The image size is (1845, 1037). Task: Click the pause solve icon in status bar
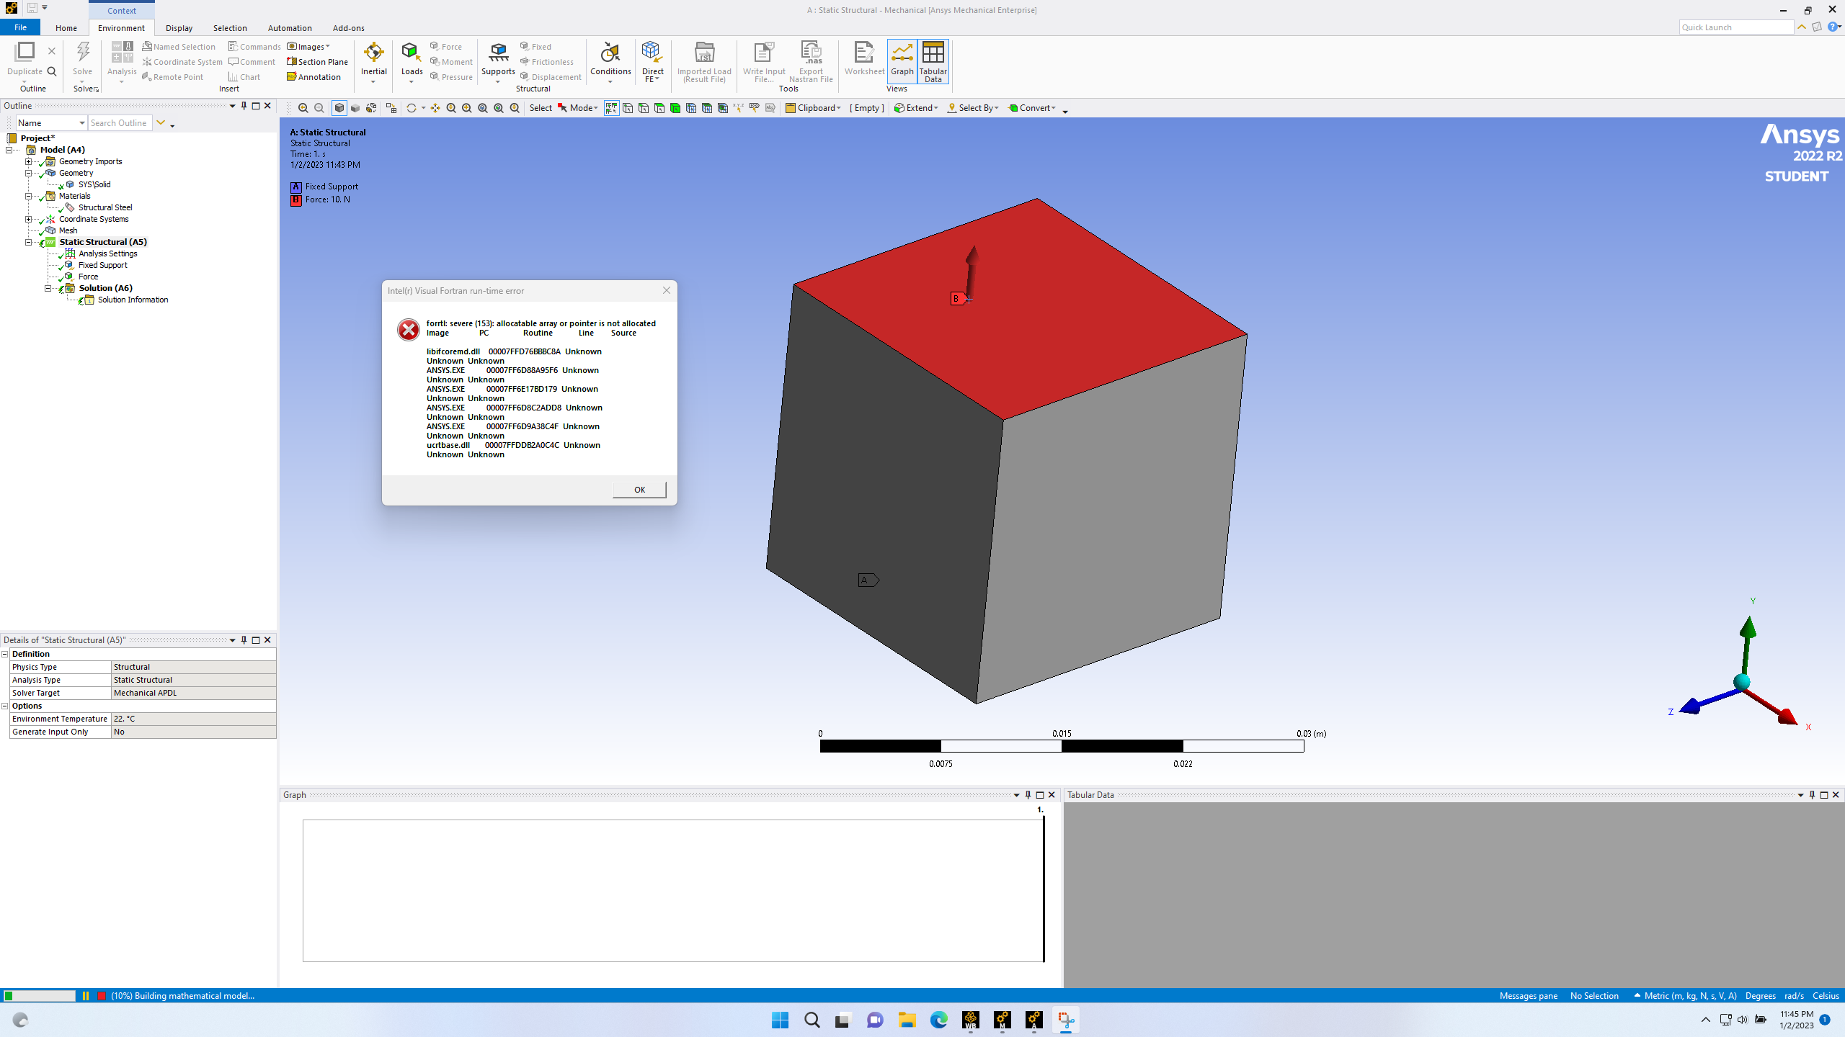pos(86,996)
